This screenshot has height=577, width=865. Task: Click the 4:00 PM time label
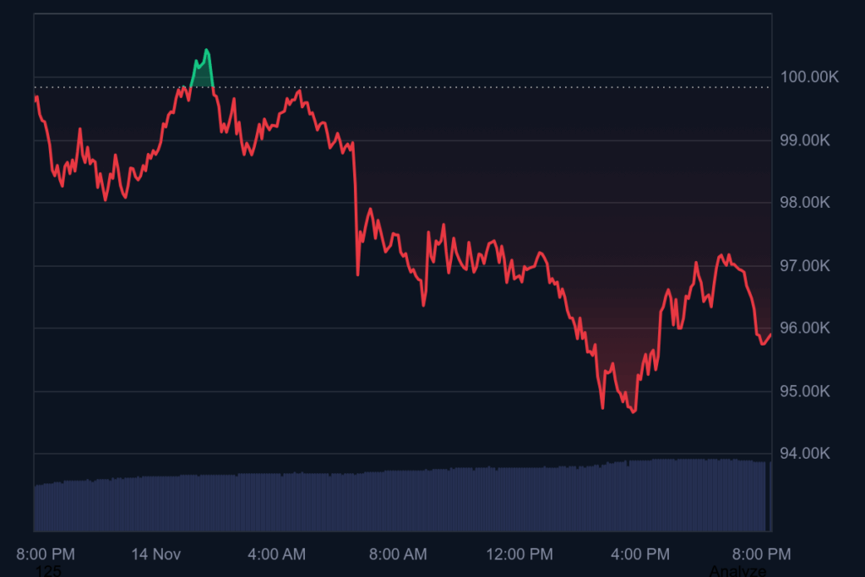click(x=640, y=555)
